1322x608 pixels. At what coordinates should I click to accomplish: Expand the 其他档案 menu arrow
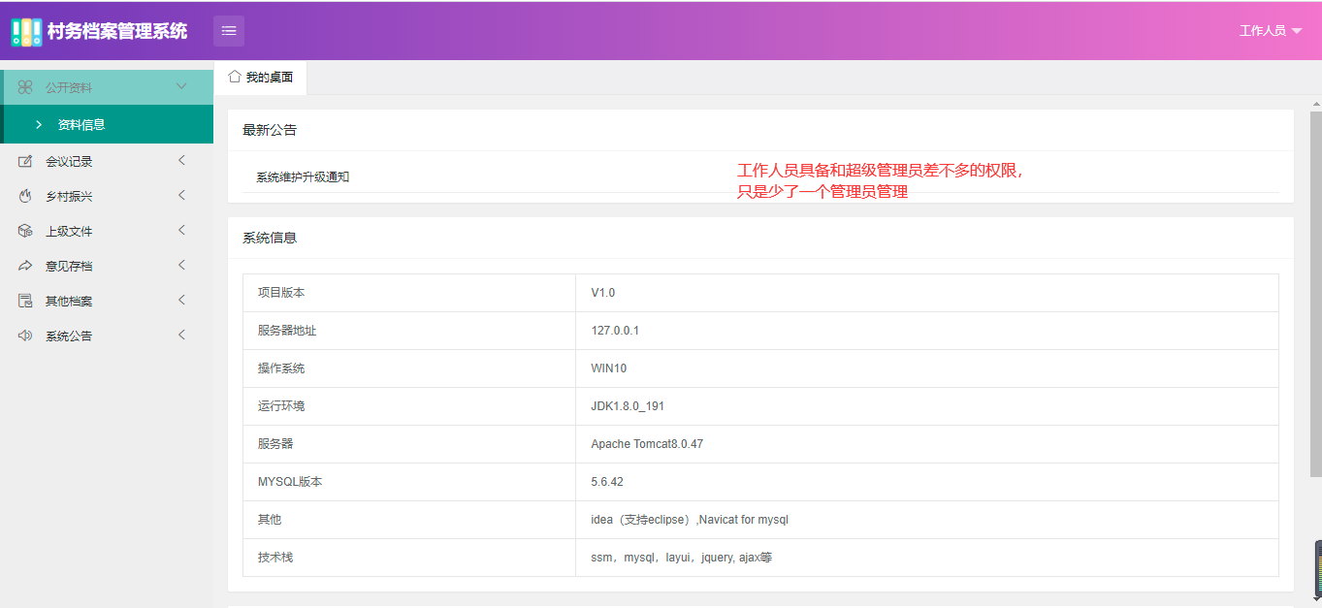tap(181, 300)
